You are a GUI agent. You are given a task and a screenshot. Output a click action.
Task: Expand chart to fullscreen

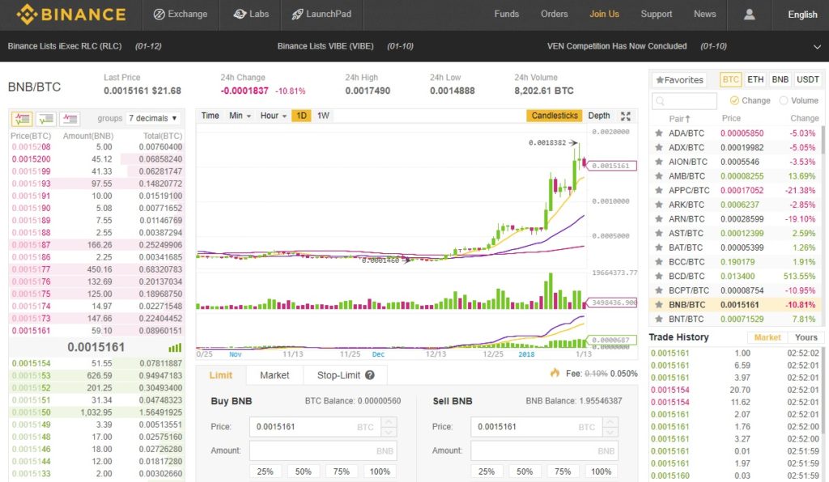pos(626,116)
